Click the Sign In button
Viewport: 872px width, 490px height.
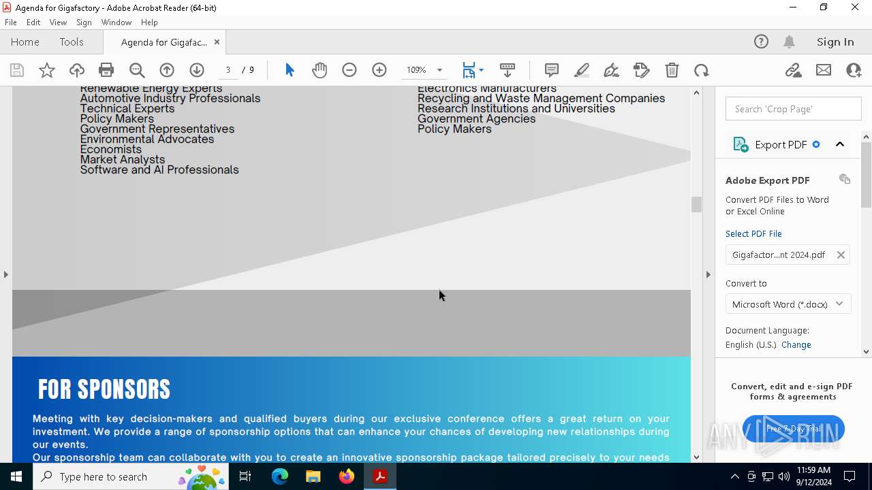[835, 42]
